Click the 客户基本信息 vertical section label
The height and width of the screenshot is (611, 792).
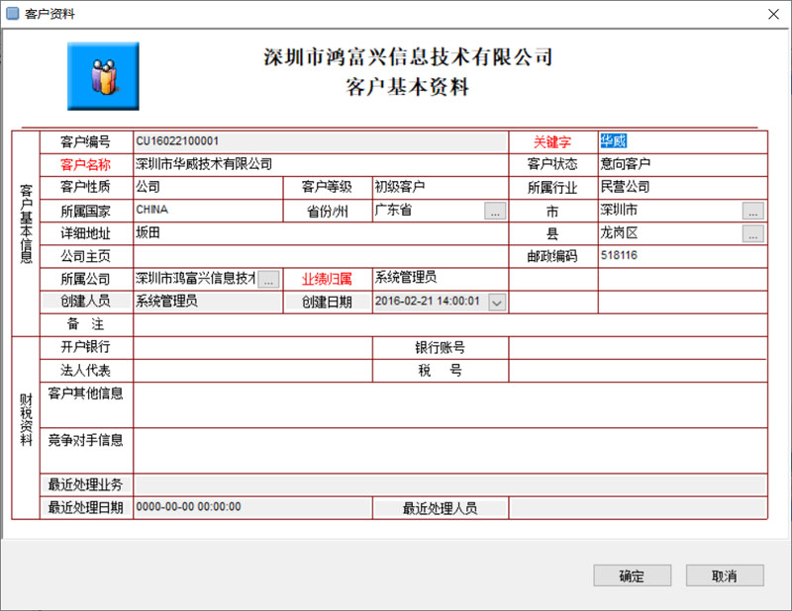26,223
